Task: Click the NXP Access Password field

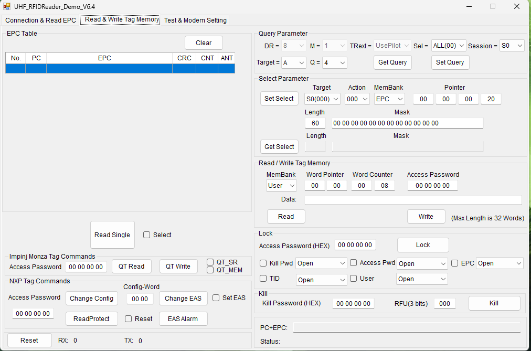Action: (x=33, y=313)
